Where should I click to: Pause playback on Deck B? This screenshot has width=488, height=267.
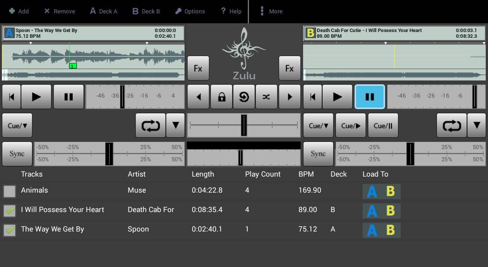[x=369, y=97]
